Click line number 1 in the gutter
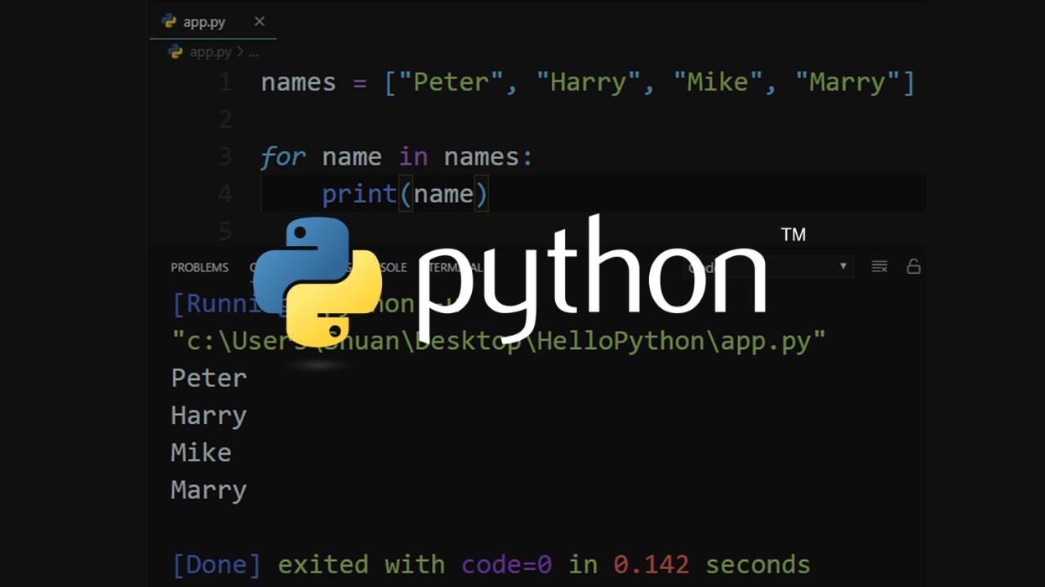 tap(226, 82)
